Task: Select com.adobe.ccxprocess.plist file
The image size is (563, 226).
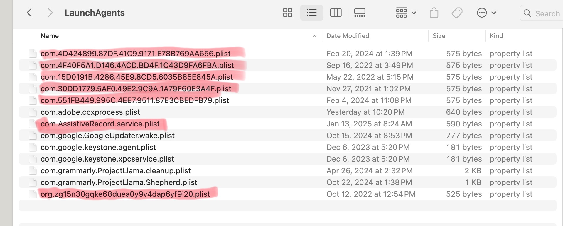Action: point(90,112)
